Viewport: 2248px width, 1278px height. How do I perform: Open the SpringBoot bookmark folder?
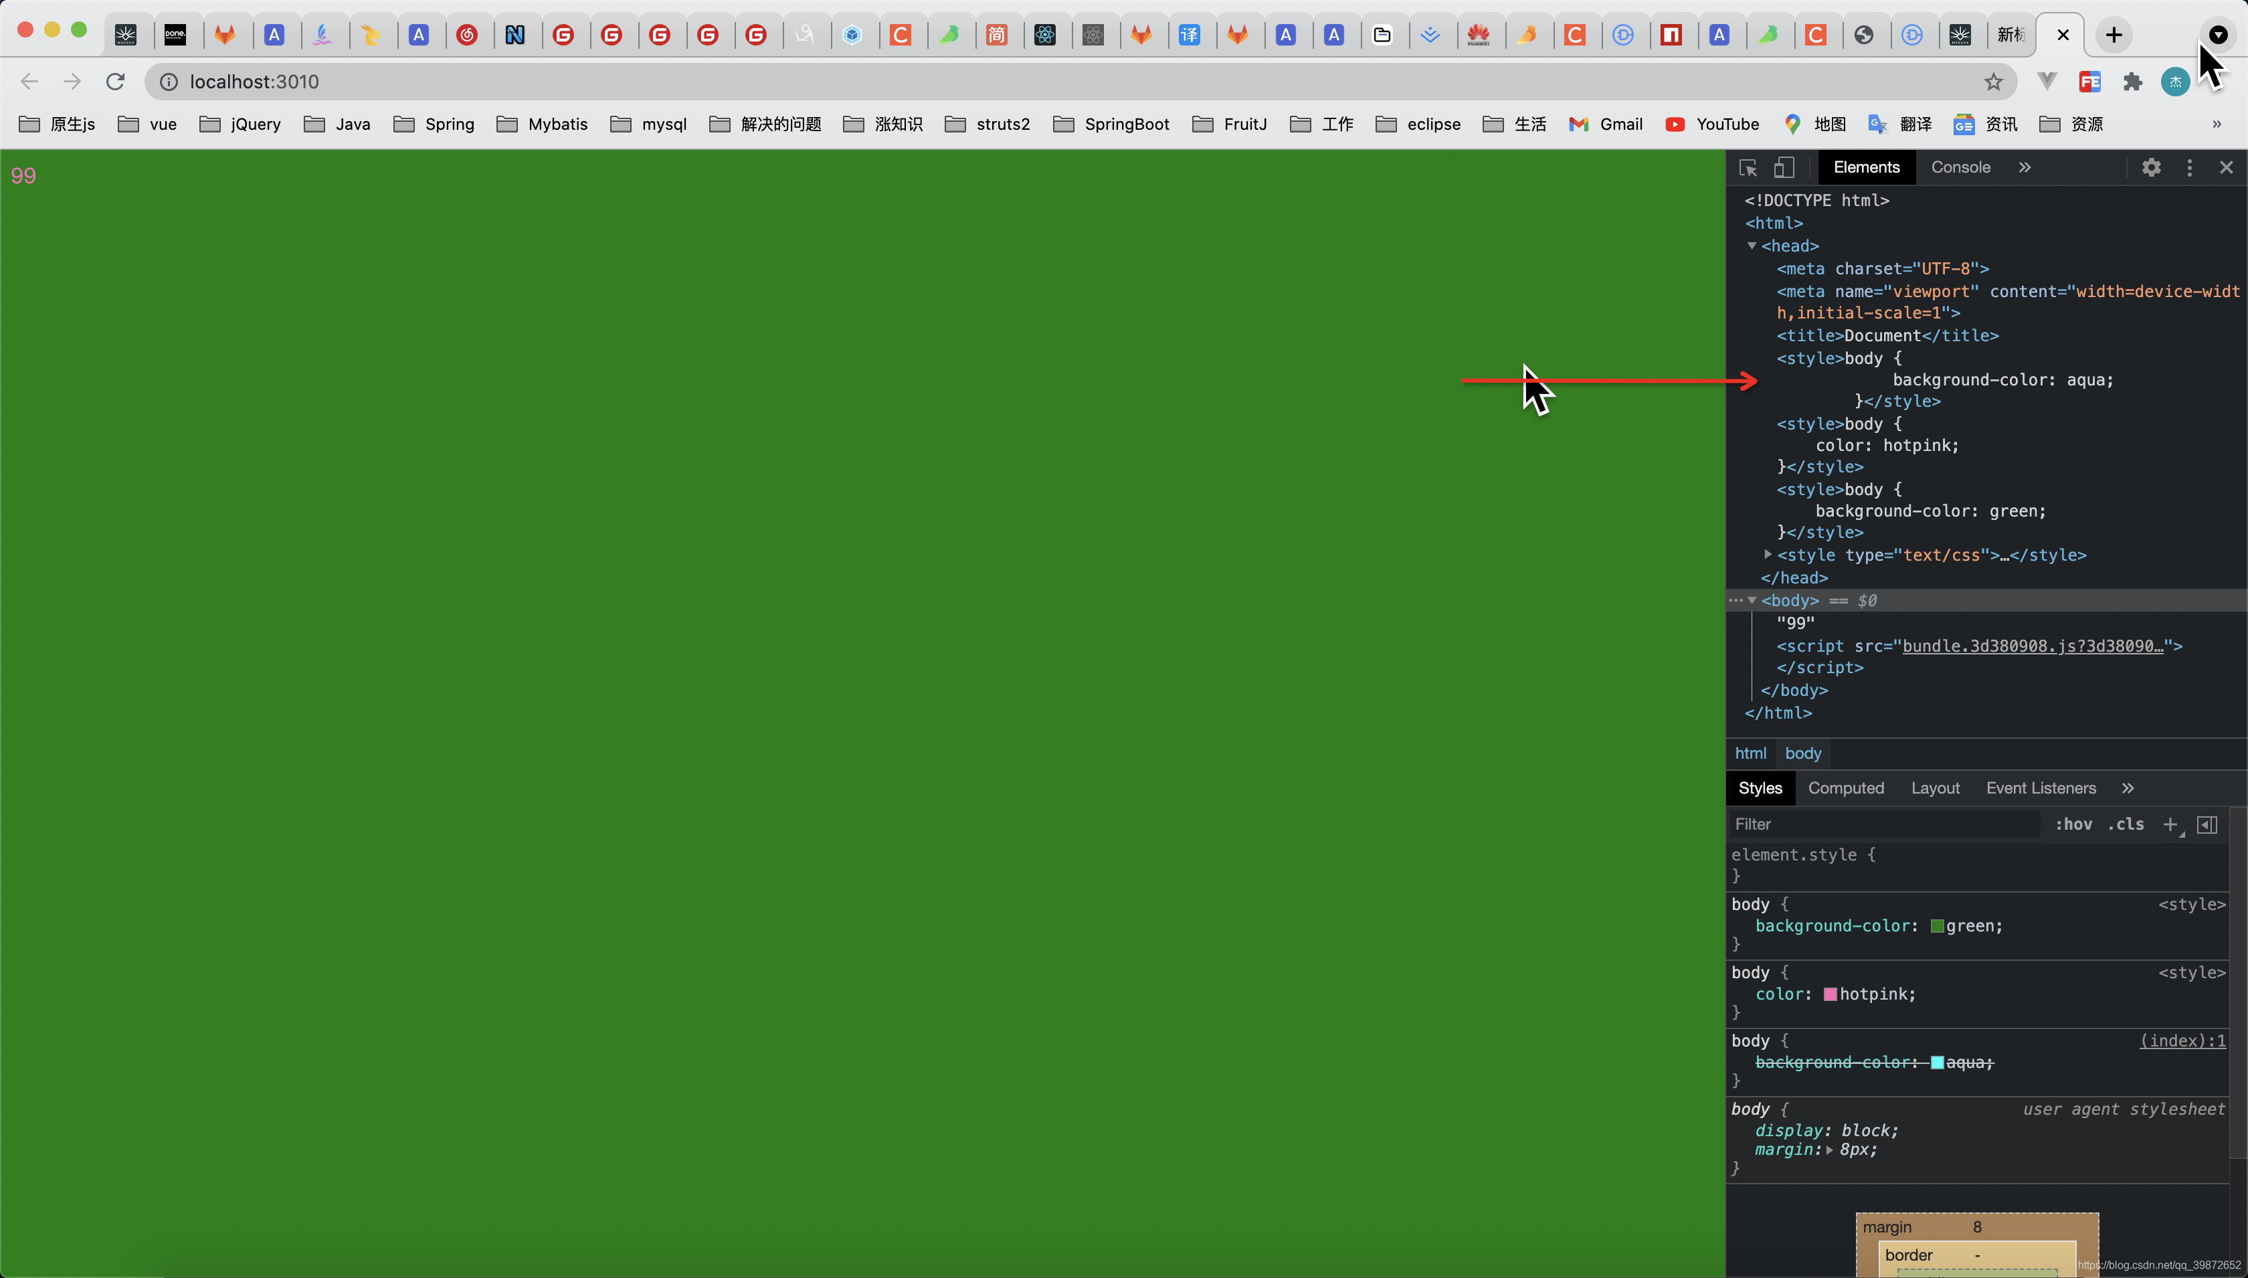[x=1111, y=124]
